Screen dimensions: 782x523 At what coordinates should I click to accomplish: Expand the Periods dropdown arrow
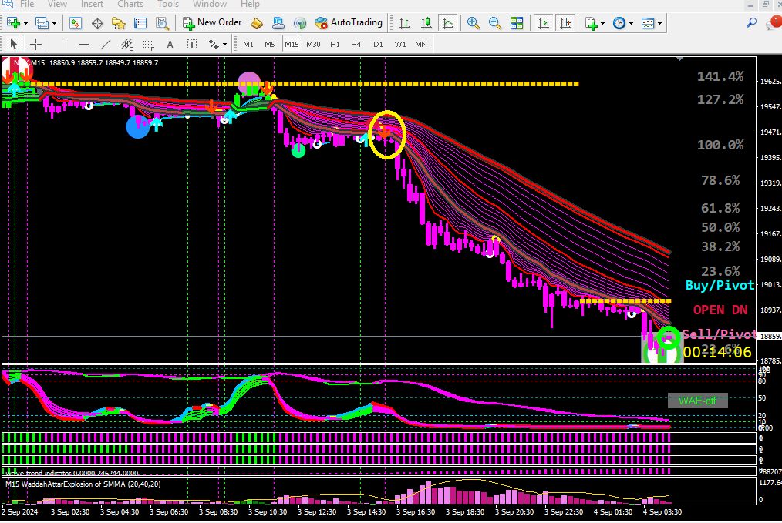(632, 23)
